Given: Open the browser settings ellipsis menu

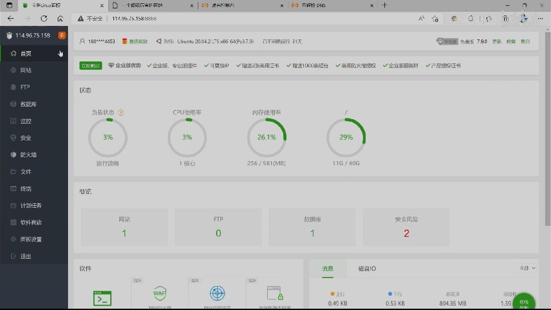Looking at the screenshot, I should click(x=540, y=19).
